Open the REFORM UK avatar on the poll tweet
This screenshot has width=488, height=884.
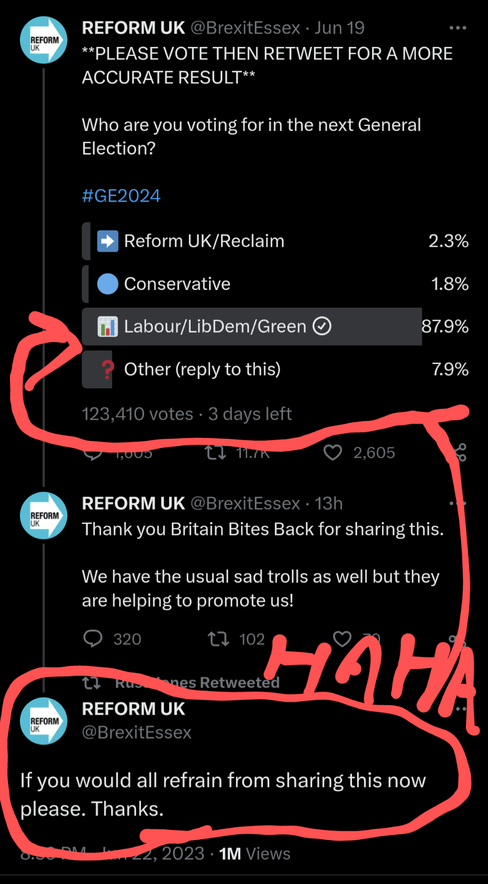click(43, 40)
